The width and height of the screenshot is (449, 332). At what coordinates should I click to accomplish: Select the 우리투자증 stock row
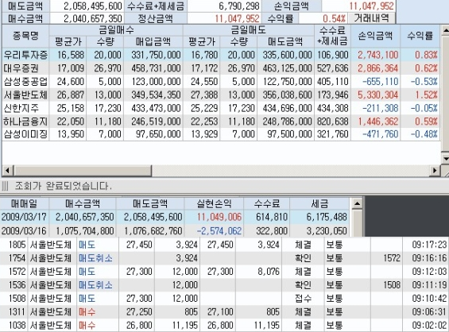(221, 55)
